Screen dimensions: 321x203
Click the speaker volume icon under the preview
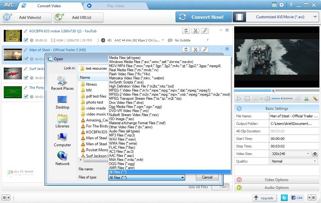(266, 98)
